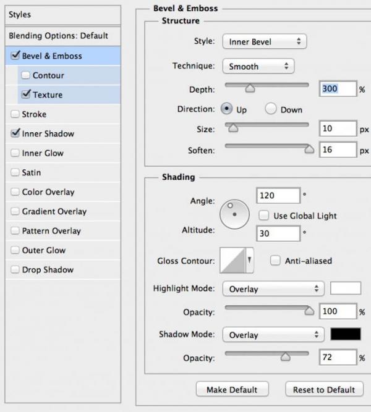Click the black shadow color swatch
This screenshot has height=412, width=371.
pos(346,334)
